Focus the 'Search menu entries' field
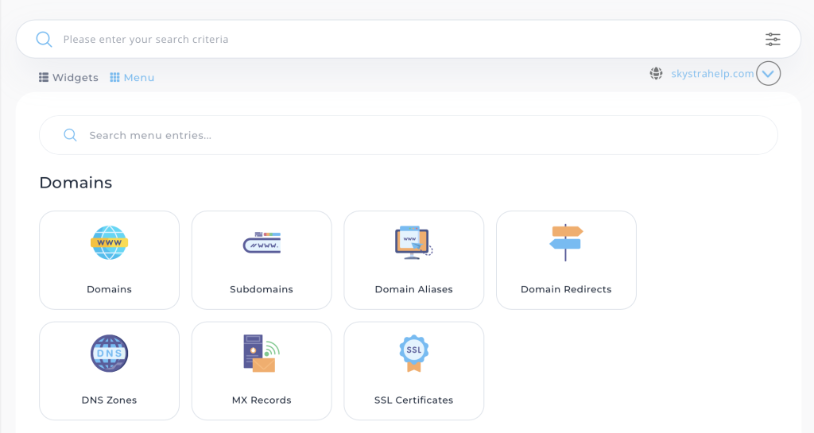 421,135
